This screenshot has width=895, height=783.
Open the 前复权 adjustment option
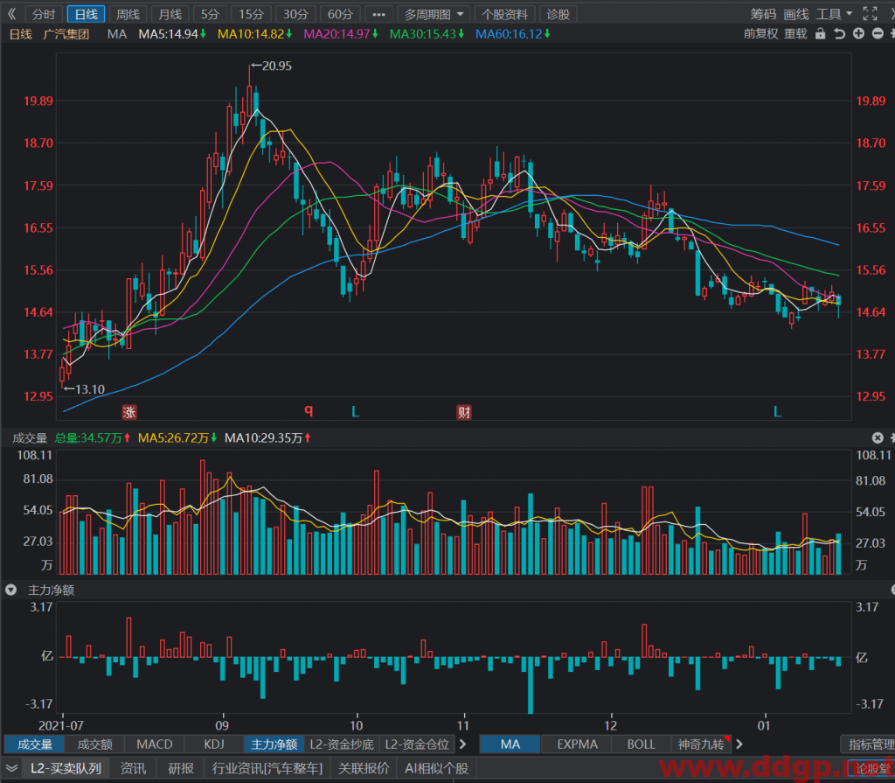coord(761,34)
